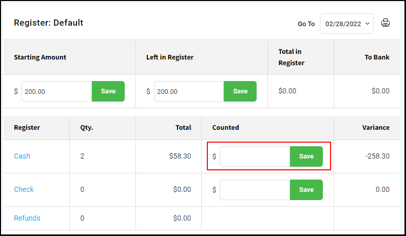Click the Cash counted amount field
The image size is (406, 236).
click(255, 156)
